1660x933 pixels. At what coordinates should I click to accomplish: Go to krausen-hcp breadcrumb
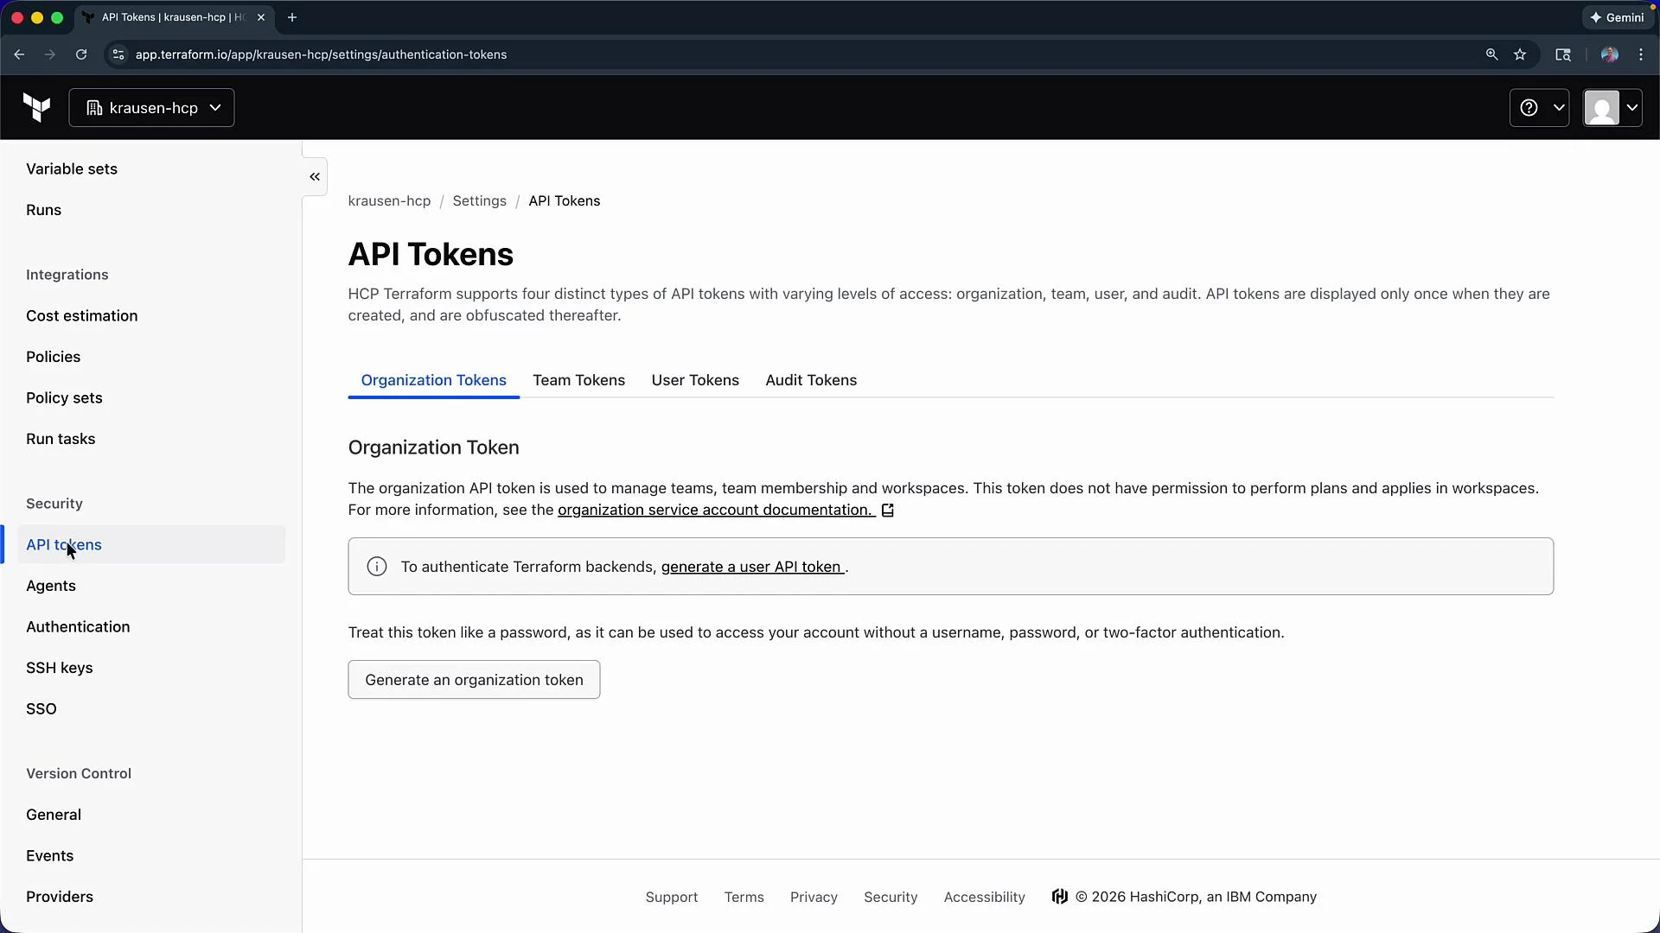pyautogui.click(x=389, y=200)
